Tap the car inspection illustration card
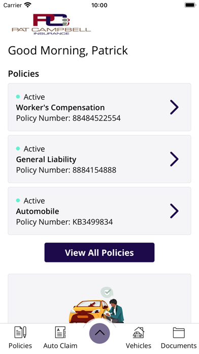This screenshot has height=354, width=199. 99,299
